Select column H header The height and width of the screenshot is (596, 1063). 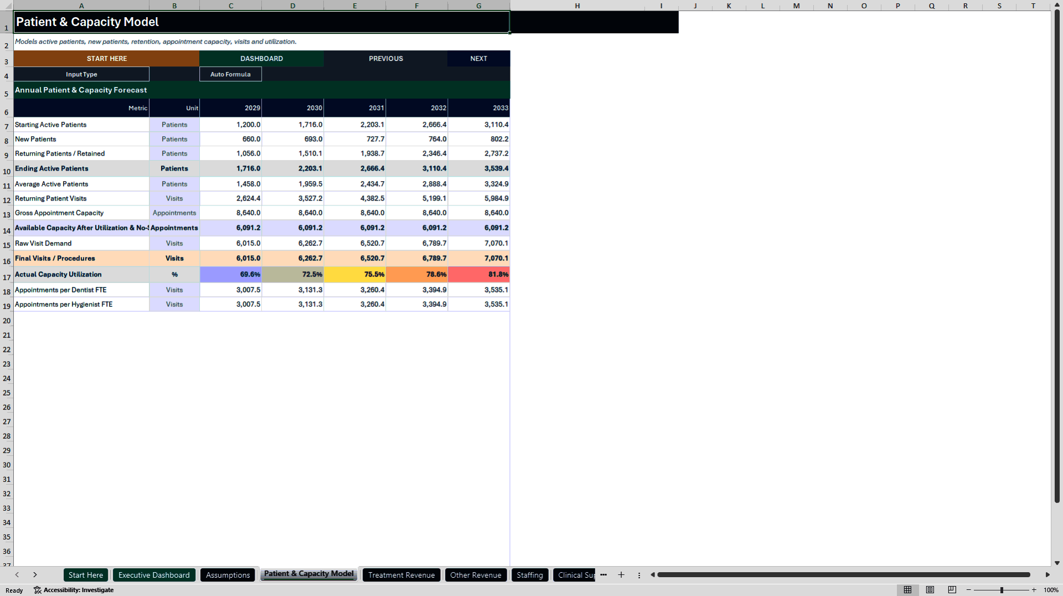coord(577,6)
